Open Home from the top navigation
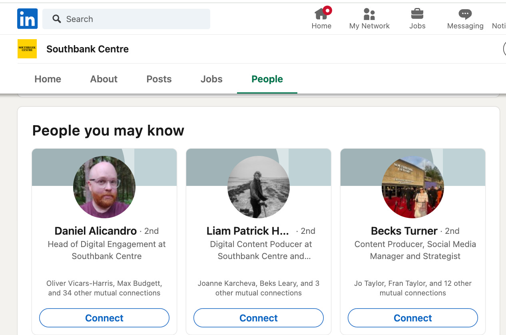 [x=321, y=19]
